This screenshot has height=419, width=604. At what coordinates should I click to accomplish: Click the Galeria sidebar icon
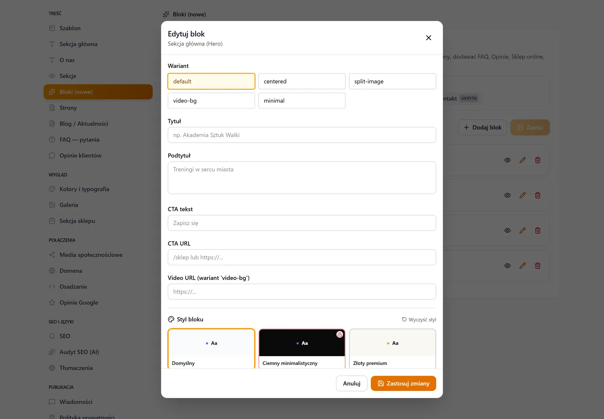[52, 205]
